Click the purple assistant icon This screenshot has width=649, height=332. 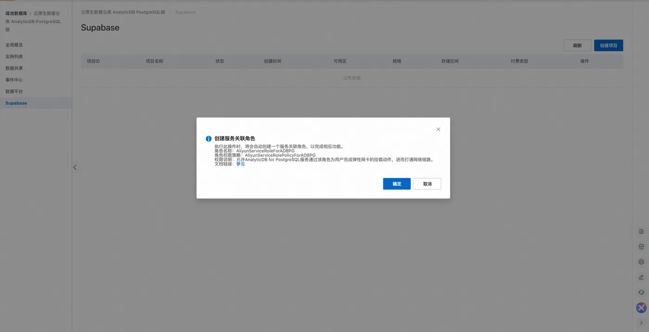coord(641,307)
